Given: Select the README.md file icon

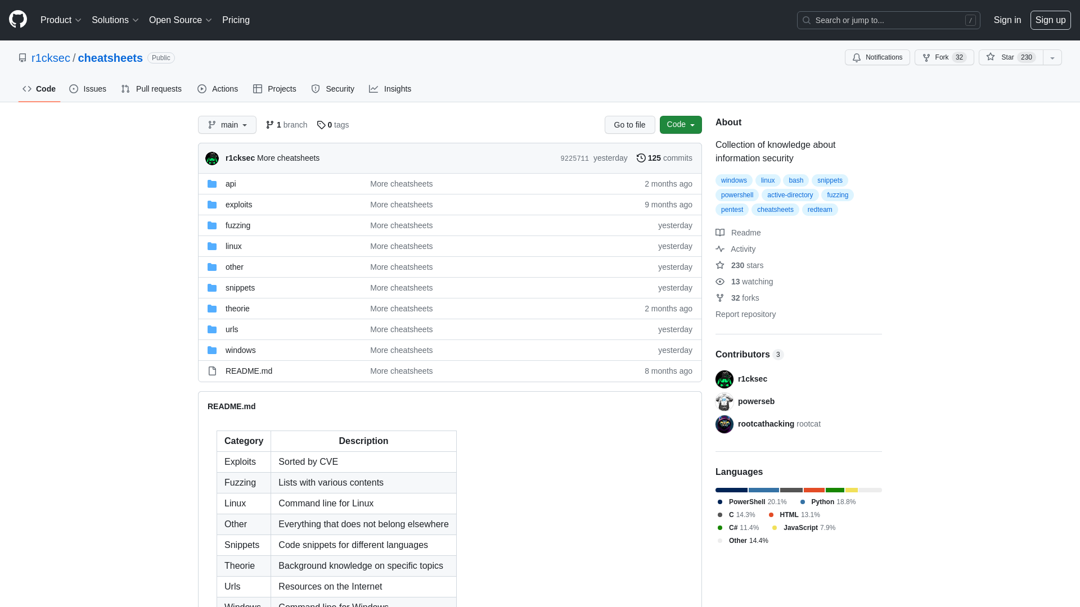Looking at the screenshot, I should point(212,371).
